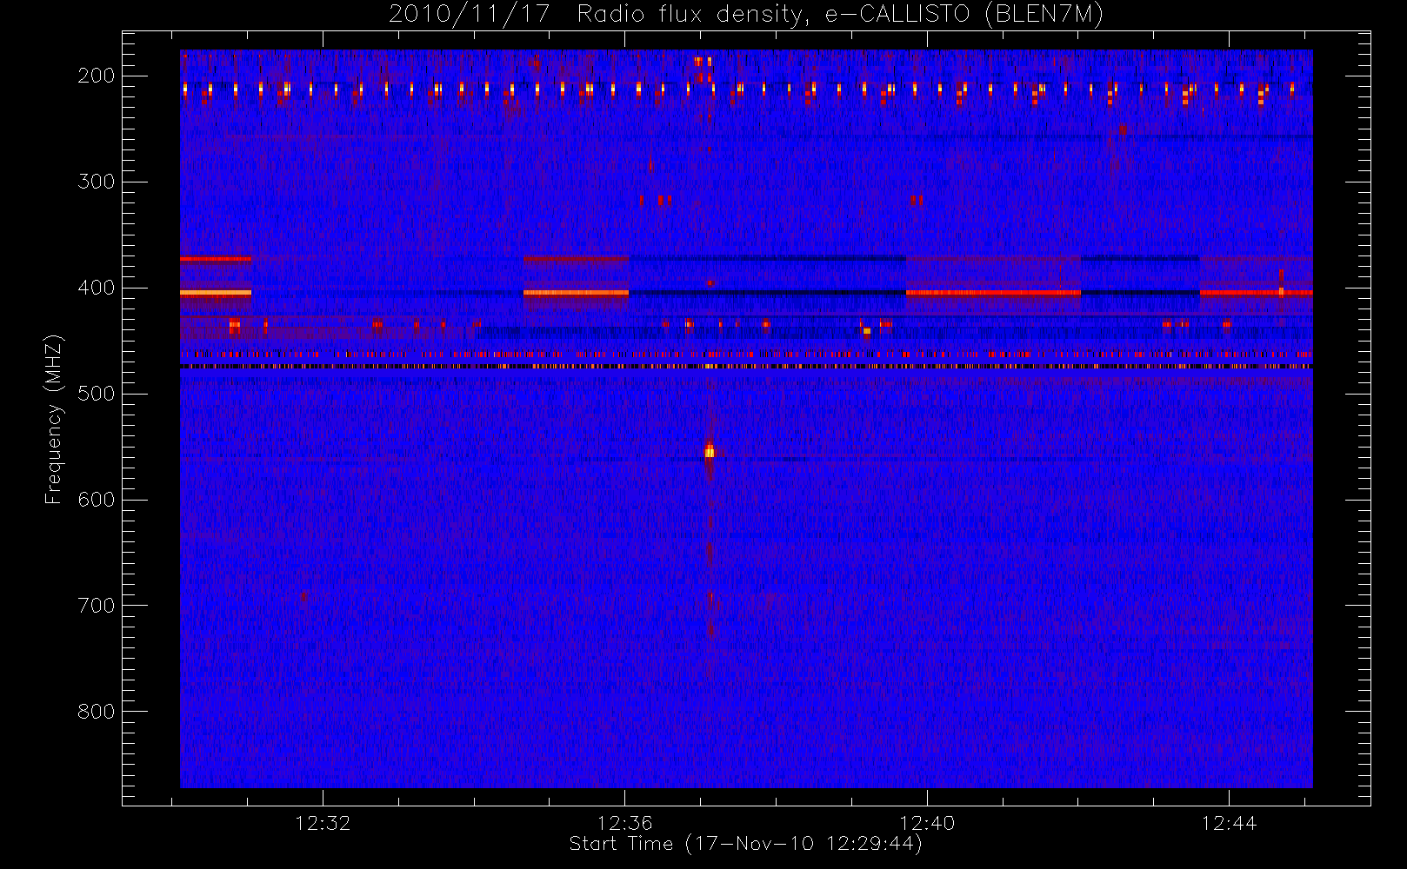Click the 'Start Time (17-Nov-10 12:29:44)' label
This screenshot has width=1407, height=869.
coord(745,844)
